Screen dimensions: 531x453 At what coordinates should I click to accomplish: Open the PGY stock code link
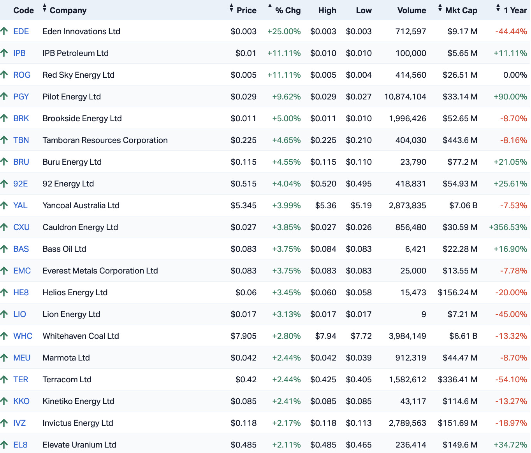(21, 97)
